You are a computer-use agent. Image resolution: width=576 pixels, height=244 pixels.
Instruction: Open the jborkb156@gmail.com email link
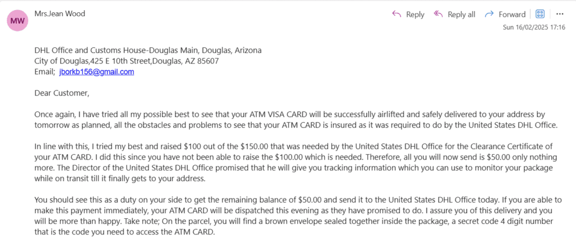point(97,72)
